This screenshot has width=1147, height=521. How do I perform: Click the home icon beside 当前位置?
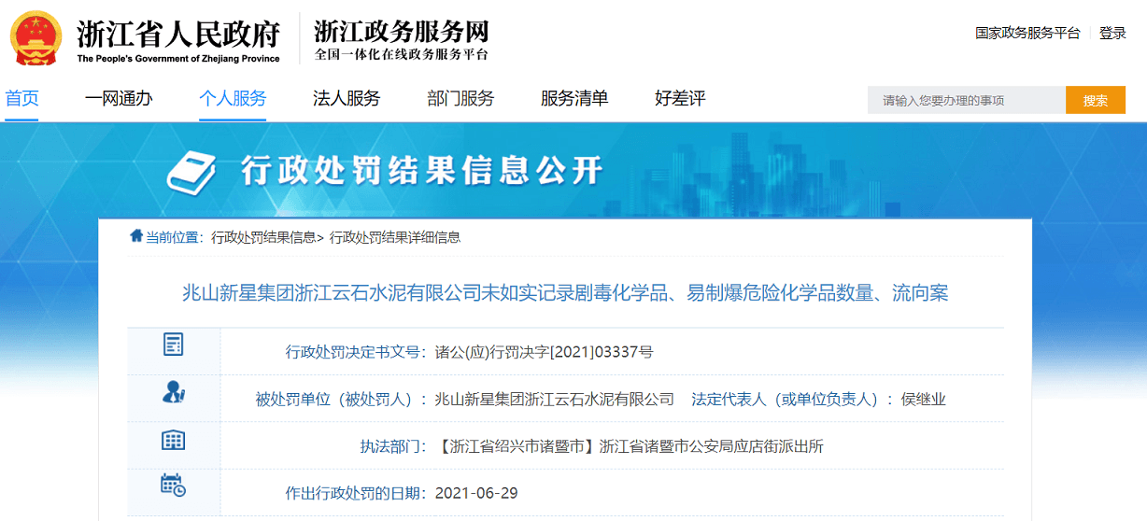pos(136,236)
